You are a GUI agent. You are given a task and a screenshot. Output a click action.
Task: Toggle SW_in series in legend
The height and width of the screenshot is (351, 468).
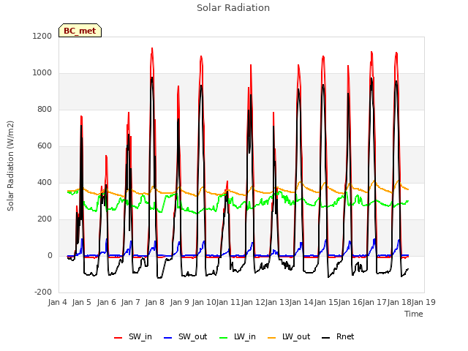133,336
